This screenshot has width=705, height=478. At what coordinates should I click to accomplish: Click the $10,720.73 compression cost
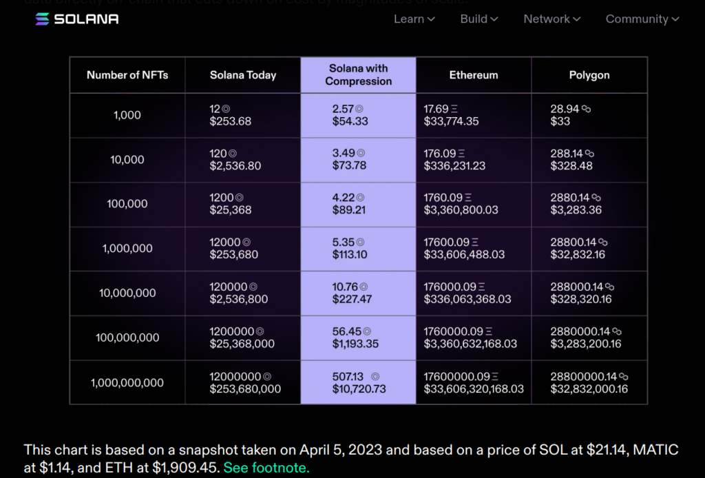click(359, 389)
